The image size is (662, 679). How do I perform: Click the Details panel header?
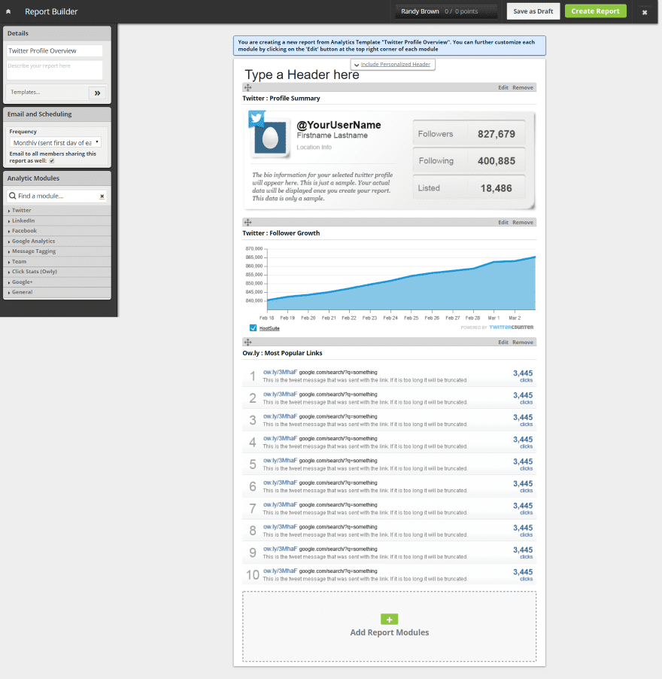[x=57, y=33]
